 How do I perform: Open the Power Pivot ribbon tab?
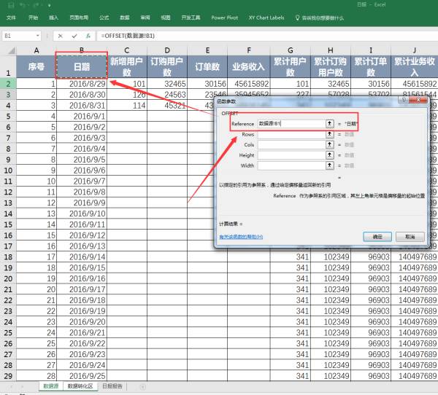tap(225, 17)
